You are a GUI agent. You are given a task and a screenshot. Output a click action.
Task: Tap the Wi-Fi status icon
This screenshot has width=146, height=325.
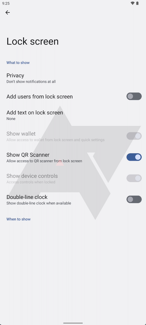133,3
